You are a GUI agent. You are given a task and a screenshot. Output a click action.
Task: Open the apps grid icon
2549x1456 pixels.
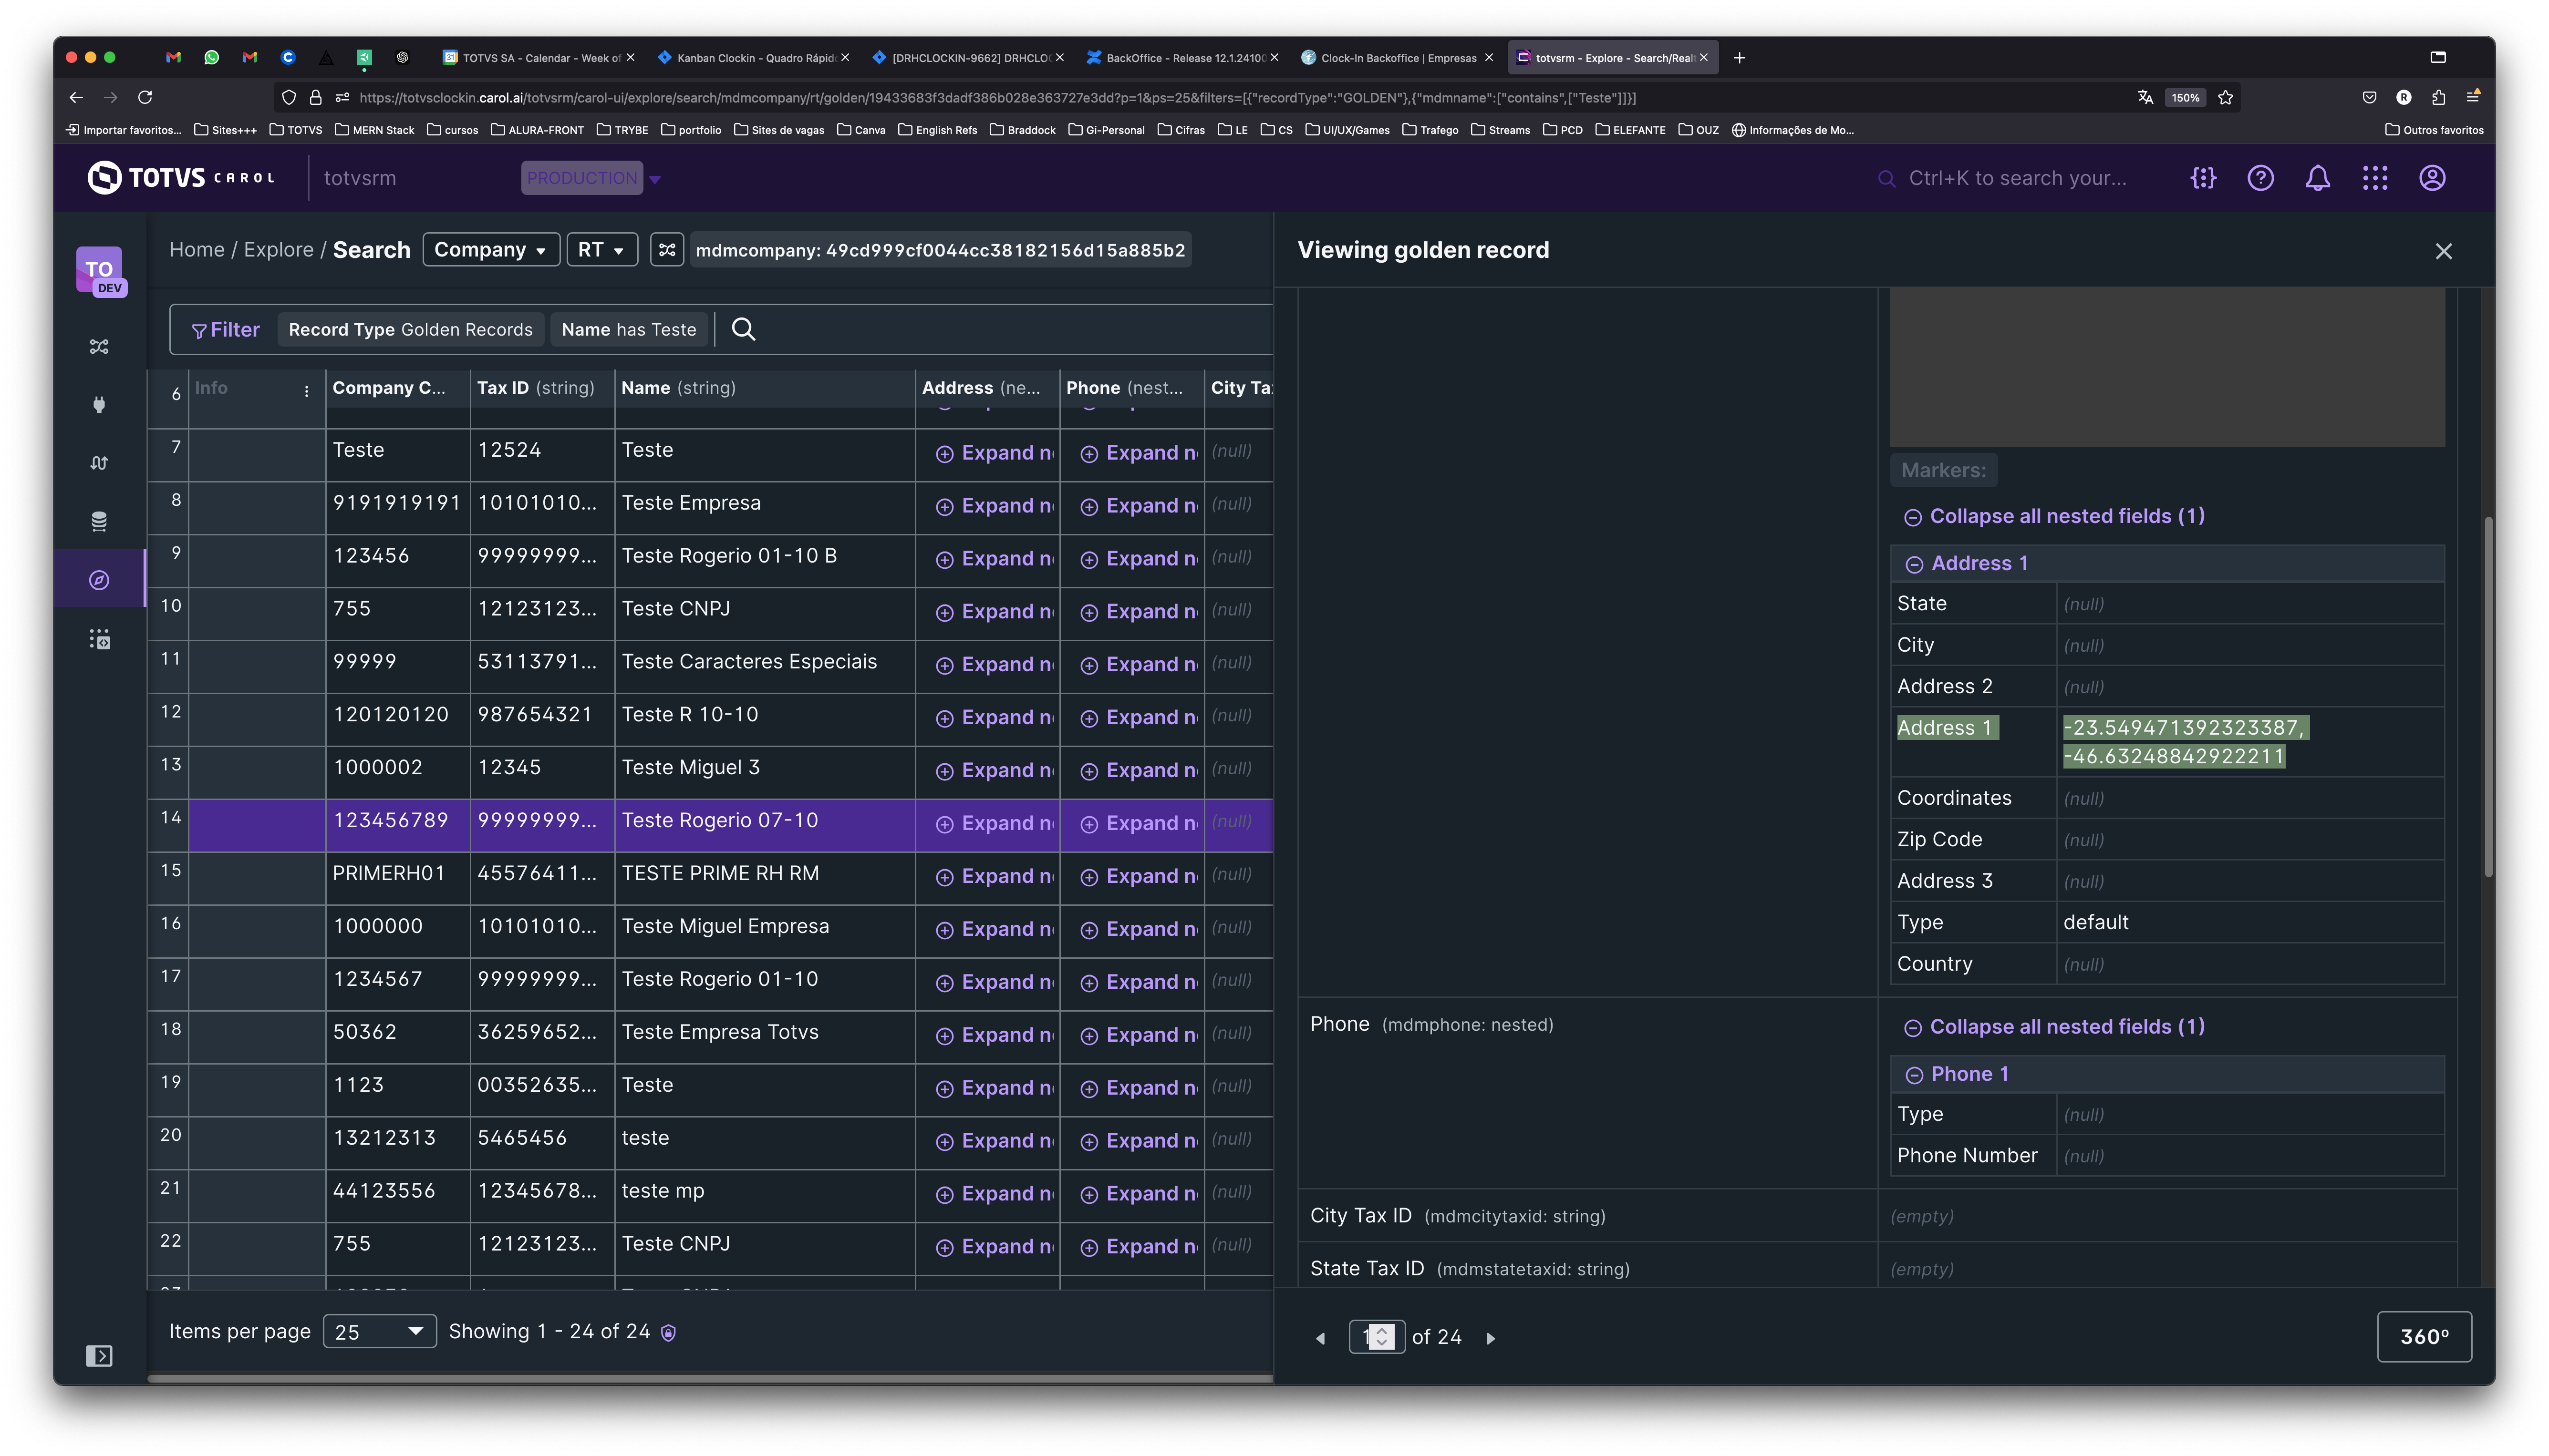point(2374,178)
